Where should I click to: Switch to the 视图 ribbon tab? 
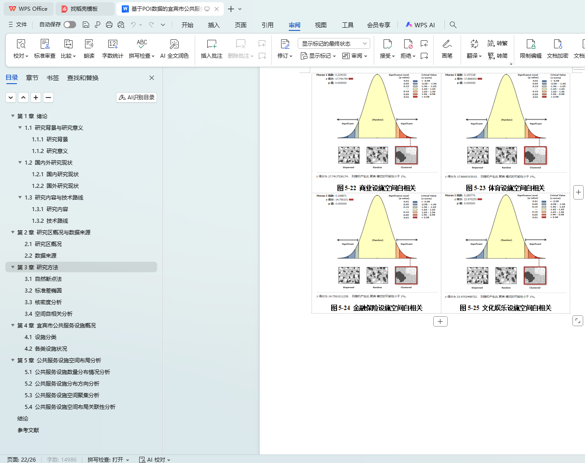[320, 25]
